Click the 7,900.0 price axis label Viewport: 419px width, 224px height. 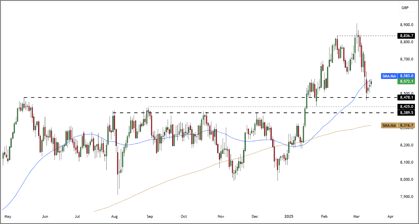(x=406, y=196)
